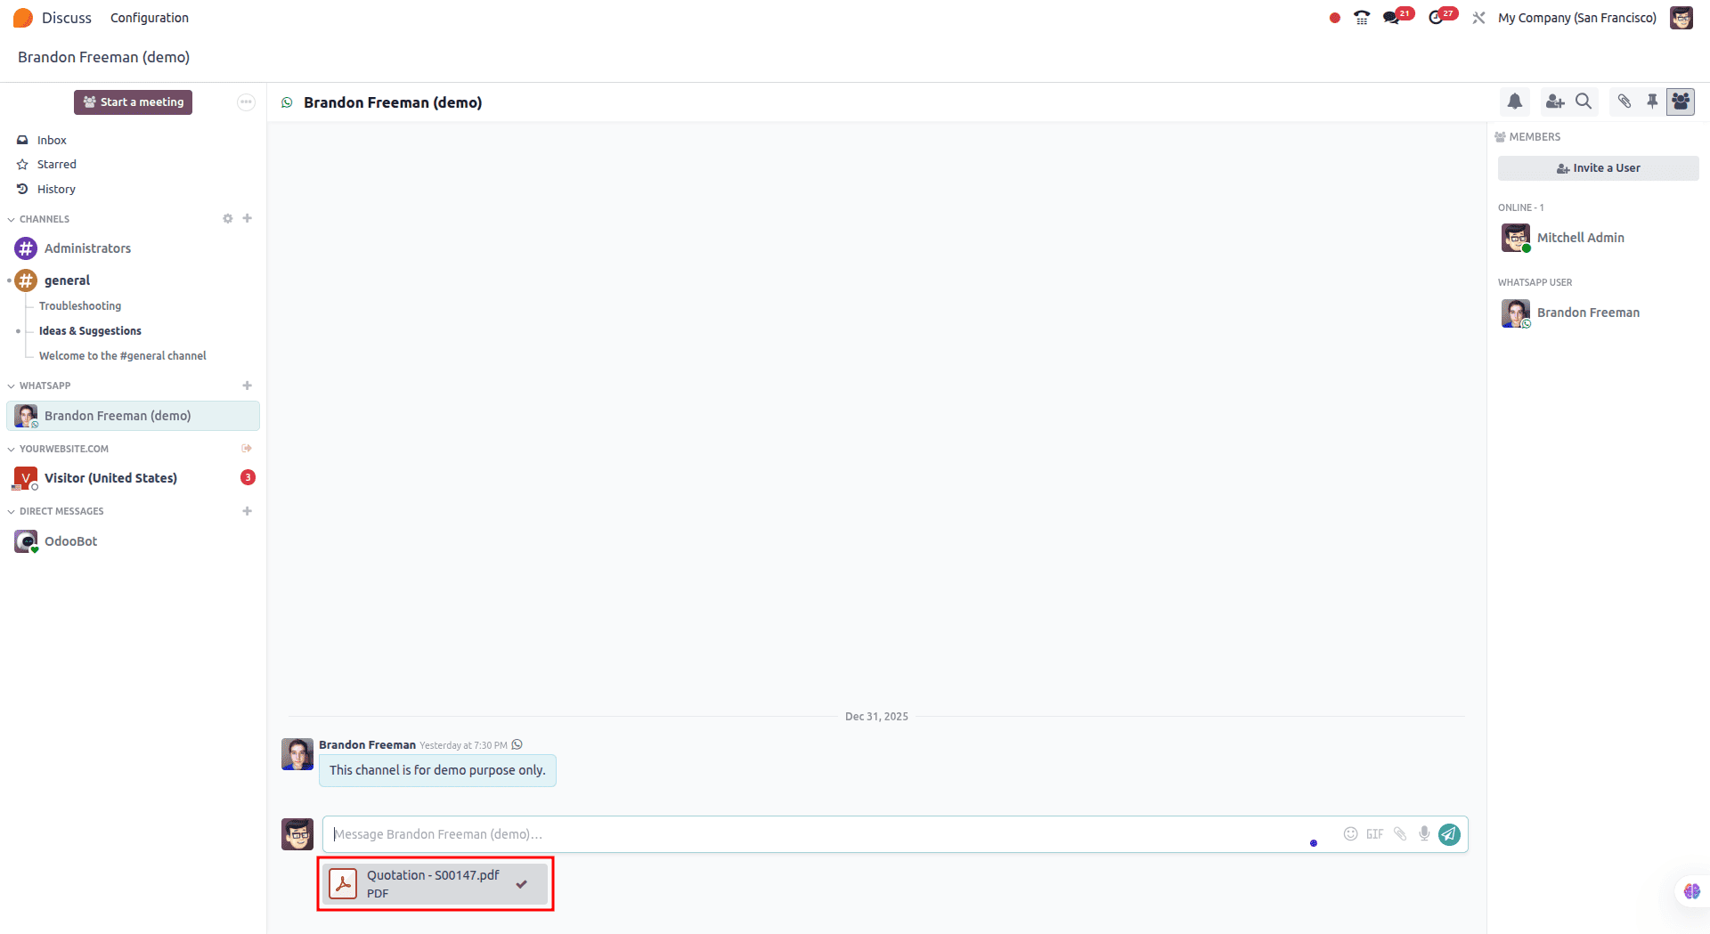Viewport: 1710px width, 934px height.
Task: Open the activities clock icon in the navbar
Action: [1438, 17]
